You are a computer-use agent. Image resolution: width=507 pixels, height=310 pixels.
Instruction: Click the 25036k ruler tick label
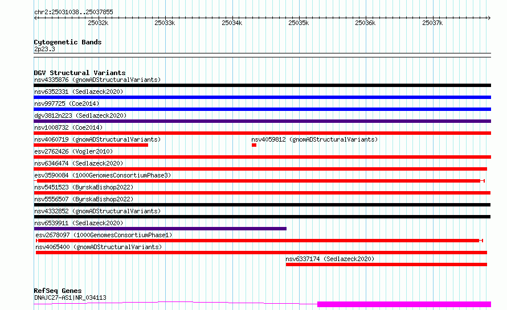[x=365, y=23]
